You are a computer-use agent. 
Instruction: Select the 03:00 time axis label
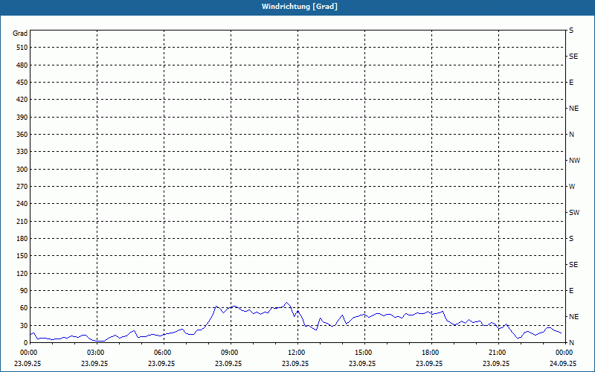coord(95,353)
